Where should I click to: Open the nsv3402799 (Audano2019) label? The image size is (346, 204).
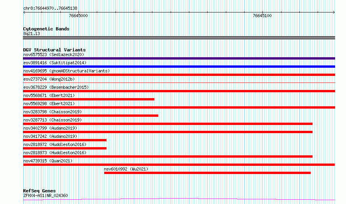pyautogui.click(x=50, y=128)
